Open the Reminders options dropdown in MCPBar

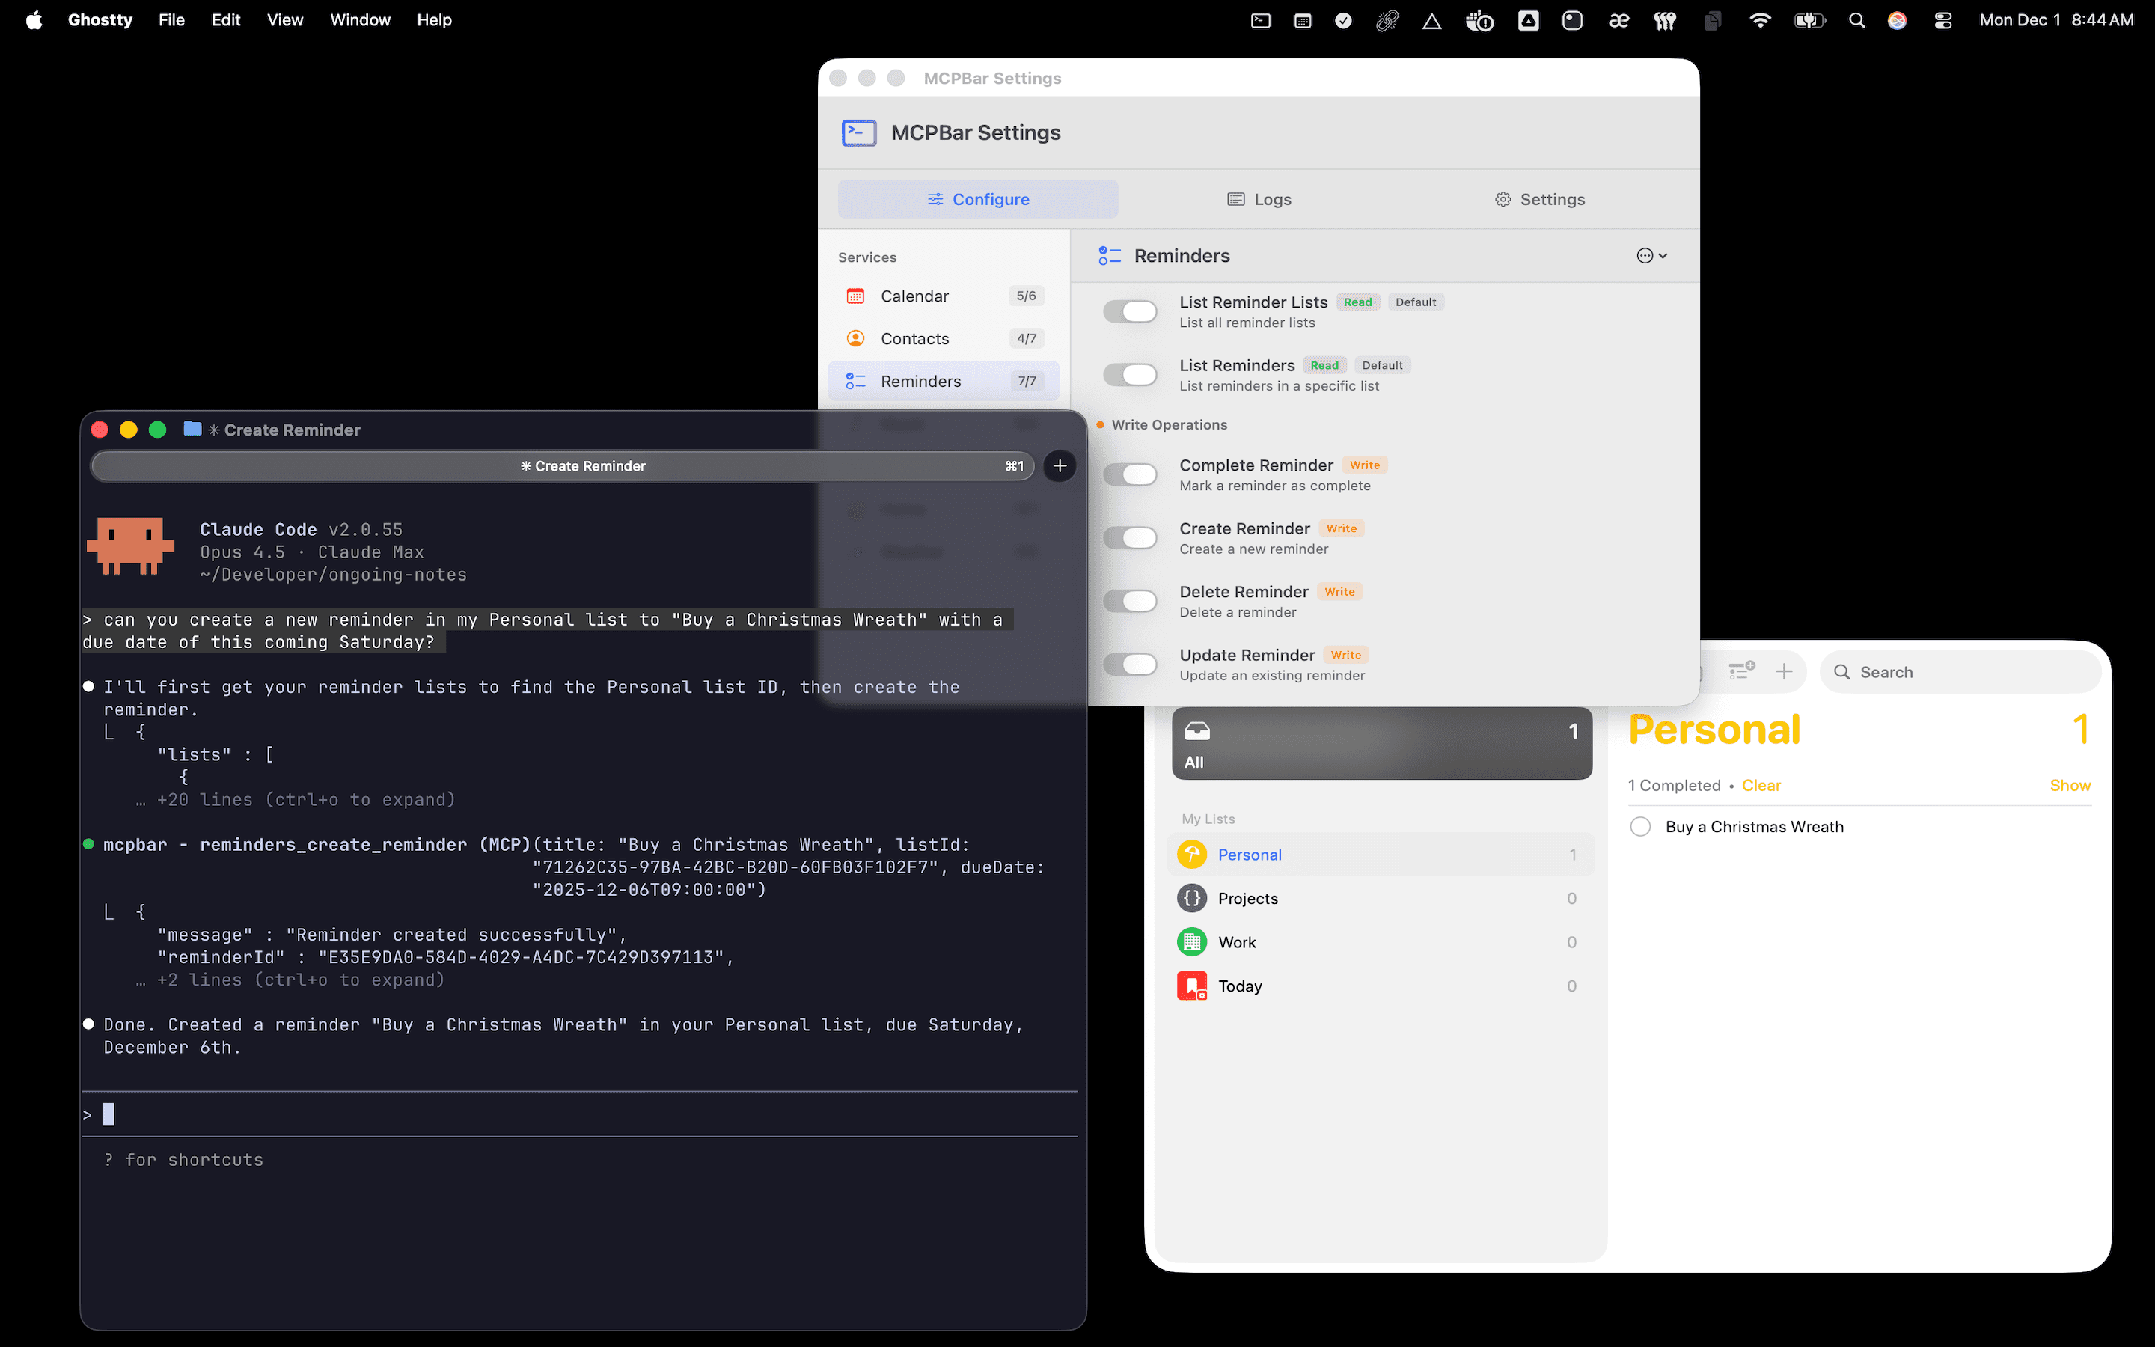click(1652, 256)
